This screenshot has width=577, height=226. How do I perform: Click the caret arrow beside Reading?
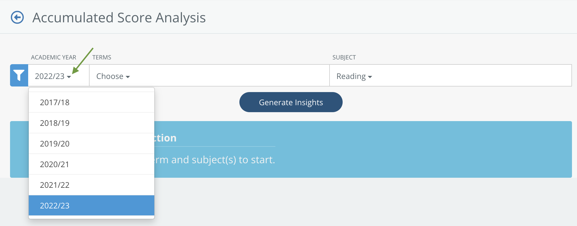point(370,77)
